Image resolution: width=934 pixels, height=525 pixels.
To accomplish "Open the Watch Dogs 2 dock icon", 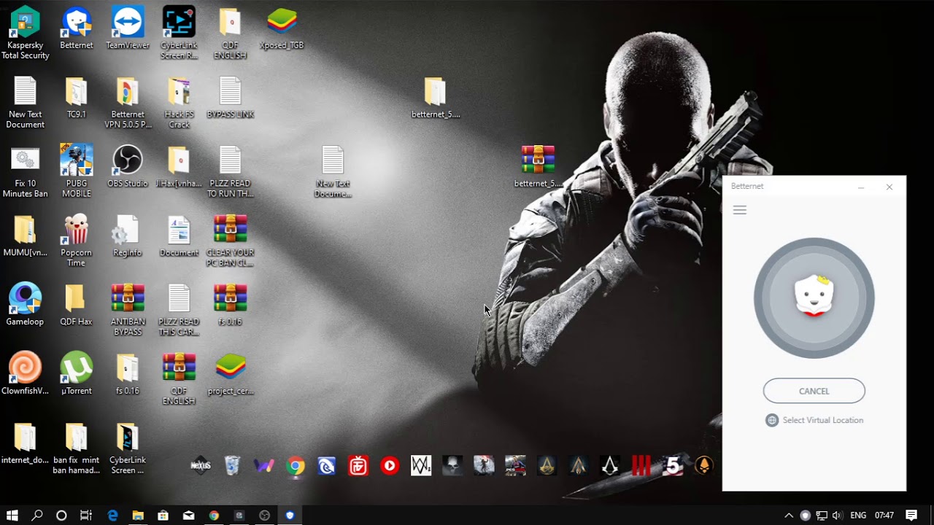I will [421, 465].
